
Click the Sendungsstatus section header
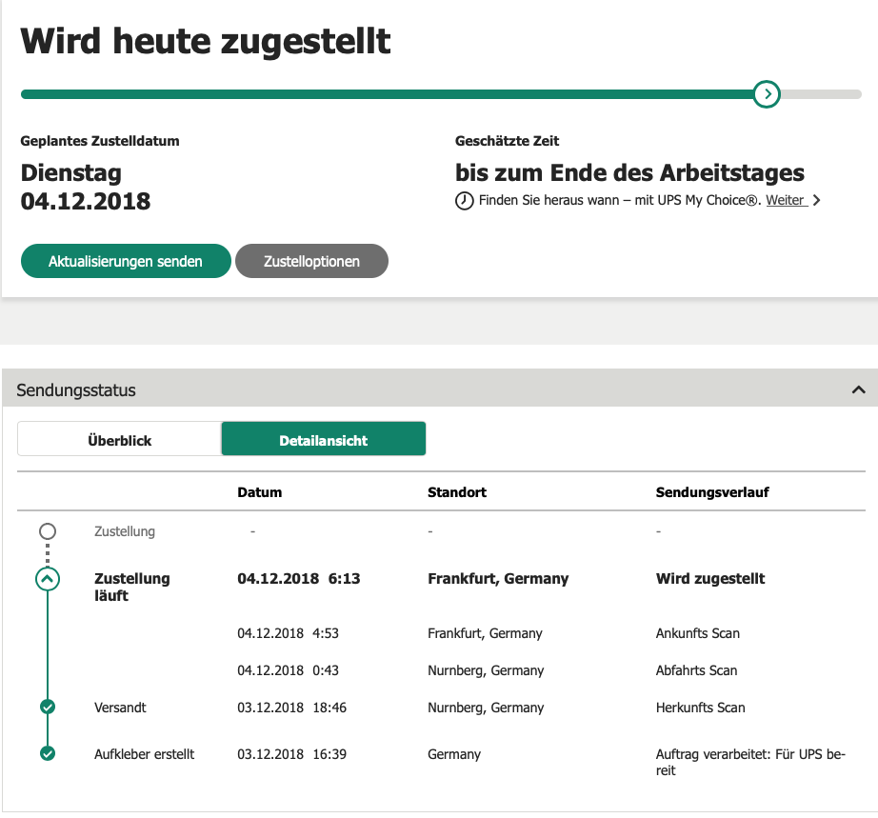tap(76, 390)
